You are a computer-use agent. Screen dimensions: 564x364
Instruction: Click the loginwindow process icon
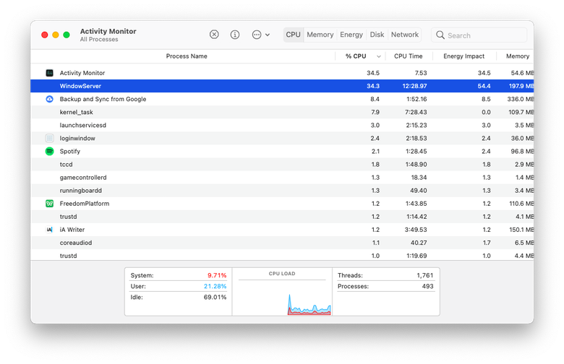(x=50, y=139)
